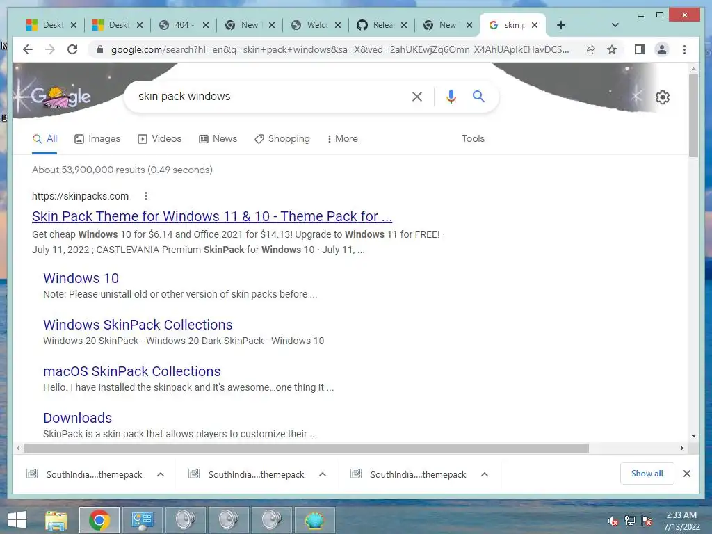Click the scroll down arrow
This screenshot has height=534, width=712.
(x=693, y=435)
